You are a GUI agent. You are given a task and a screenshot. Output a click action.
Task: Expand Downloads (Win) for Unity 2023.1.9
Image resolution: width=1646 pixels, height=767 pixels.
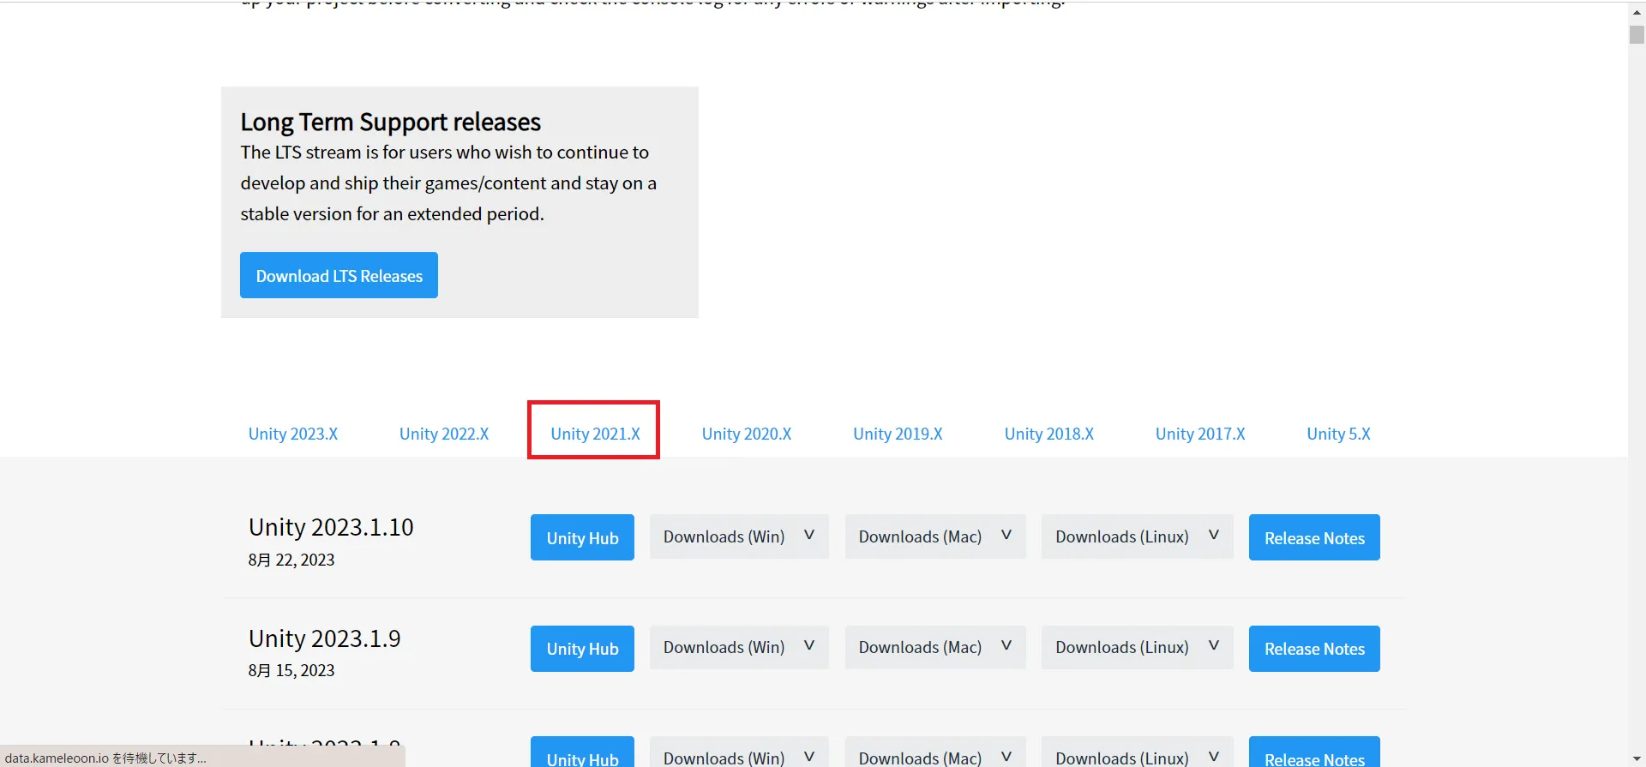click(739, 647)
